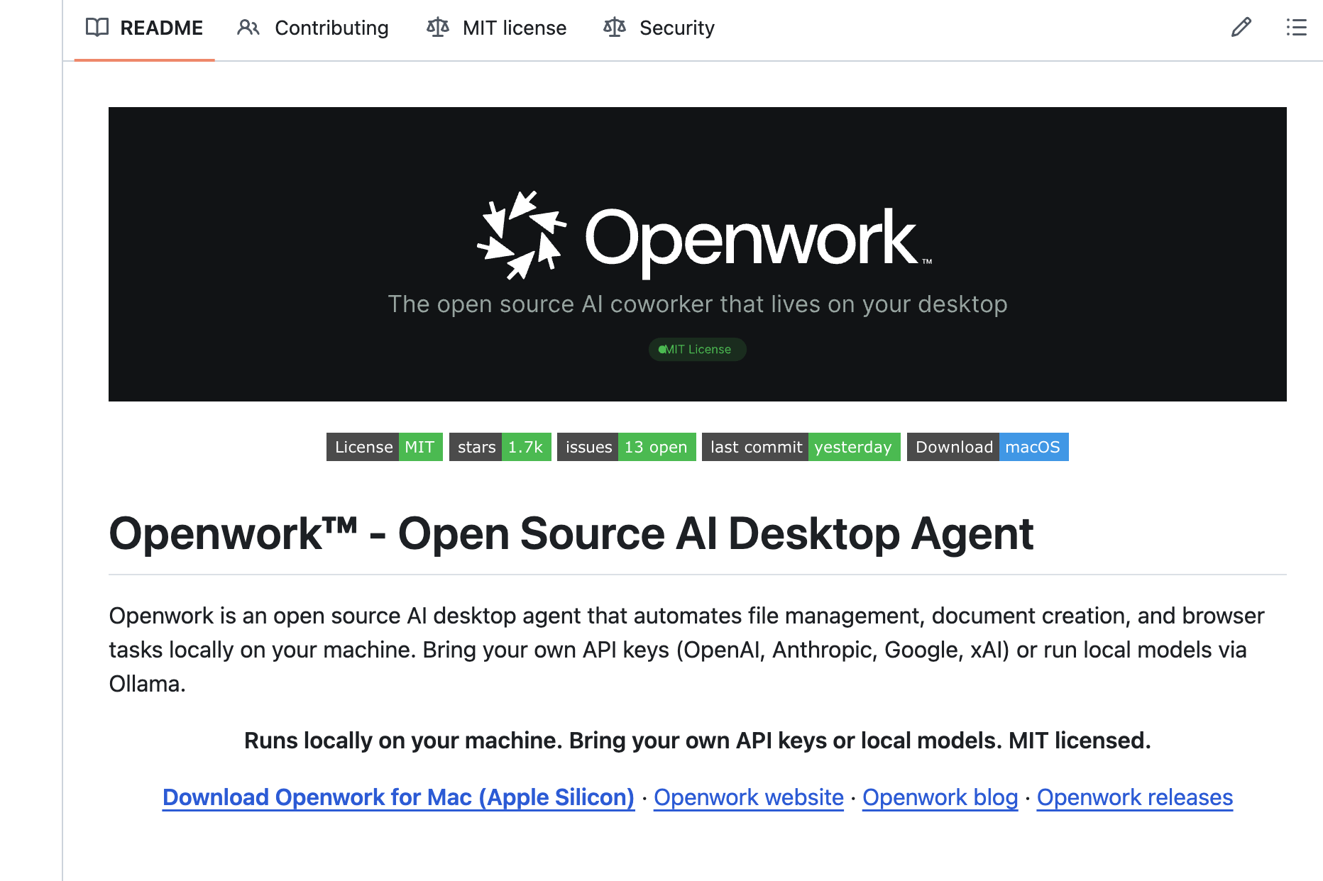Open the MIT license tab
Viewport: 1323px width, 881px height.
514,28
